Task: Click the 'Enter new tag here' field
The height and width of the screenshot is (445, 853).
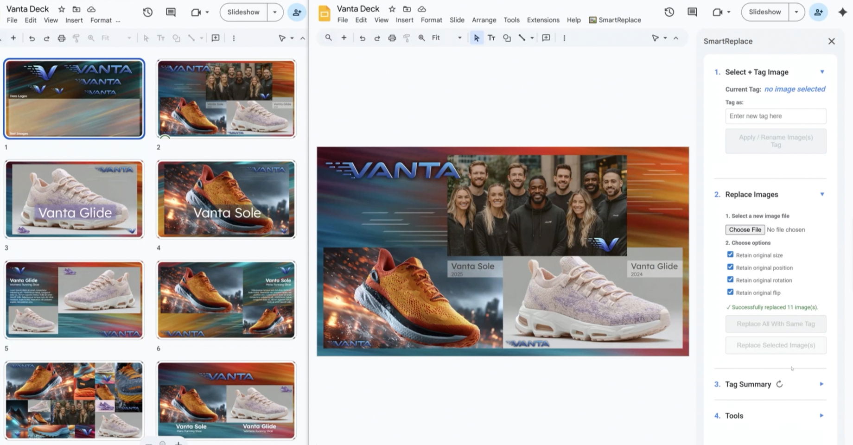Action: click(776, 116)
